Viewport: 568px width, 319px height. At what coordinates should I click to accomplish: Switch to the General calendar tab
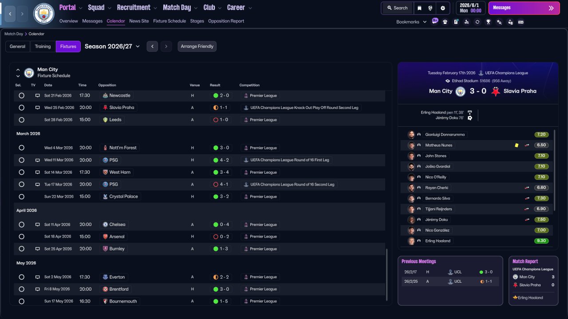tap(18, 47)
